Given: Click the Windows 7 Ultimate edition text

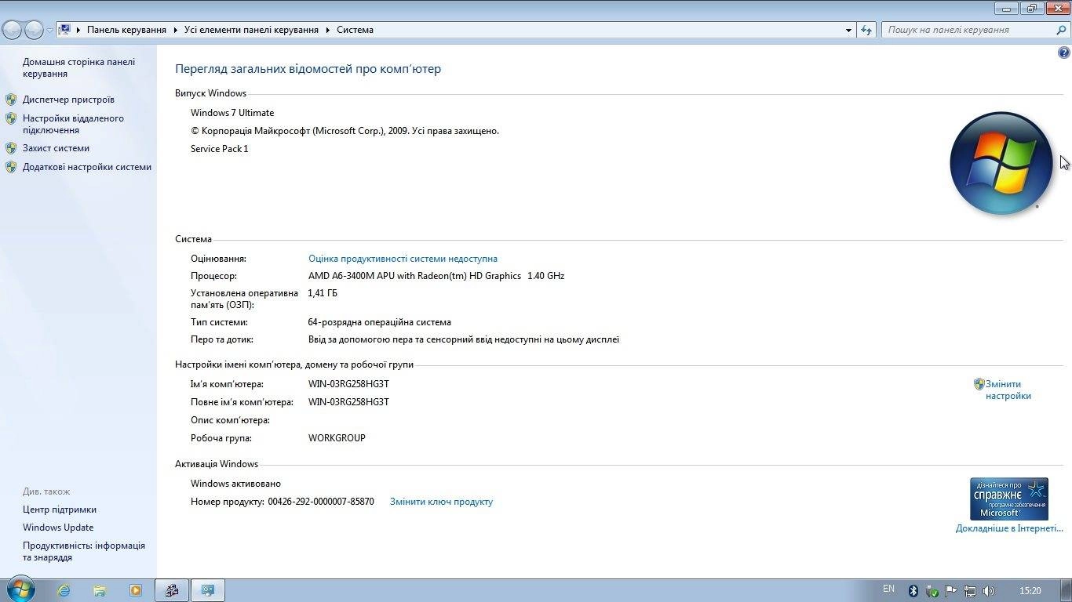Looking at the screenshot, I should point(232,113).
